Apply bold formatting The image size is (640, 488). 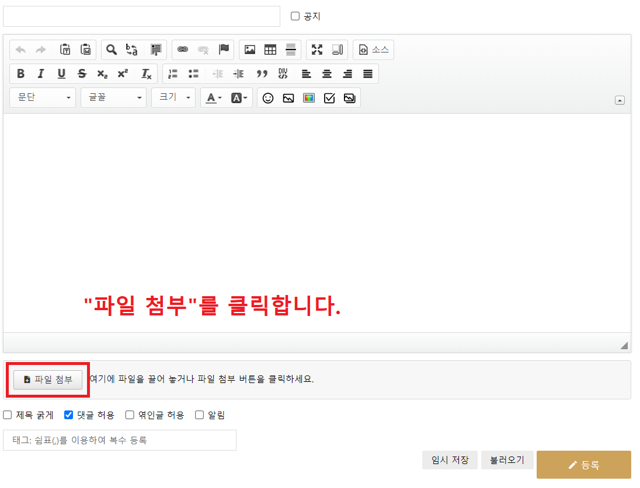coord(20,74)
